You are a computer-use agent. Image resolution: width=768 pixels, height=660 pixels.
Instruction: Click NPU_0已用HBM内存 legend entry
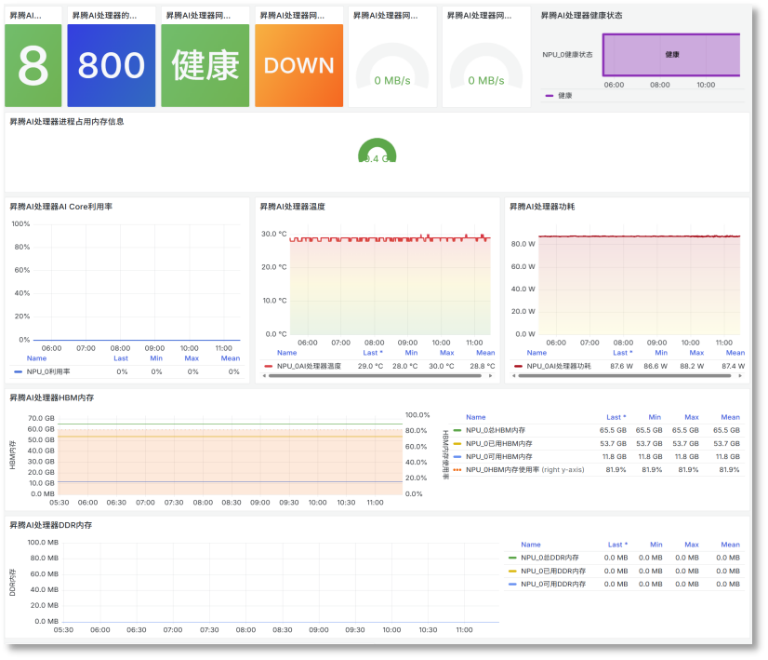click(499, 443)
